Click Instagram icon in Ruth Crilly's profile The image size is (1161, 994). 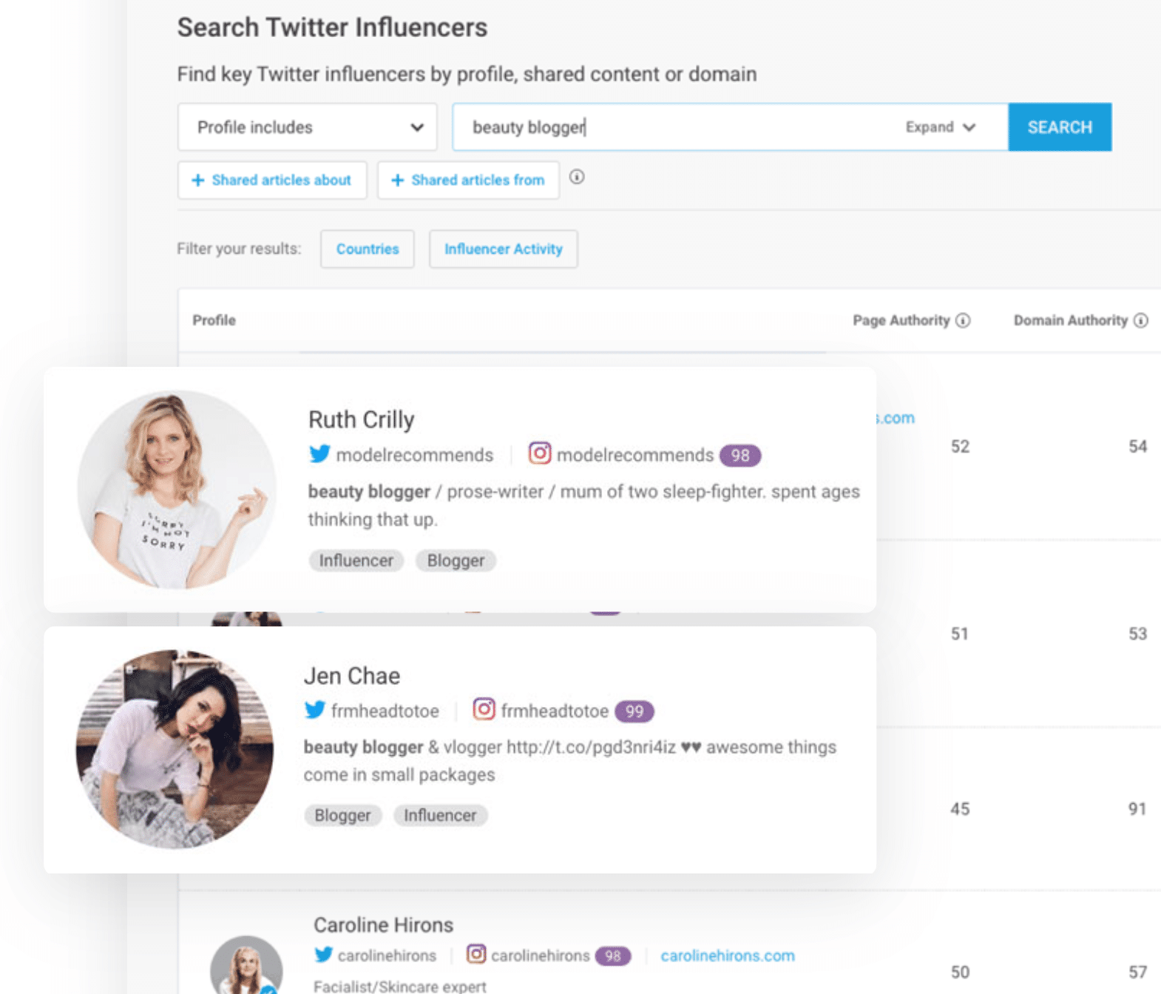tap(539, 453)
